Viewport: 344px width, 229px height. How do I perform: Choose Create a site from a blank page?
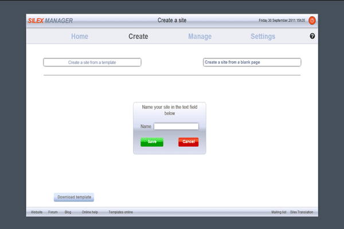[252, 62]
